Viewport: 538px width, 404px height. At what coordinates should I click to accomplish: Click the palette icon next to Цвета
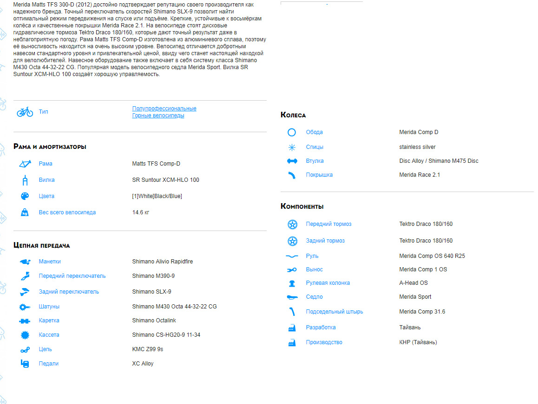coord(25,196)
